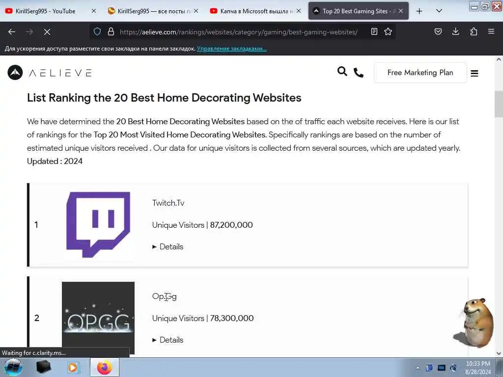Open the media player taskbar icon
The height and width of the screenshot is (377, 503).
(73, 367)
